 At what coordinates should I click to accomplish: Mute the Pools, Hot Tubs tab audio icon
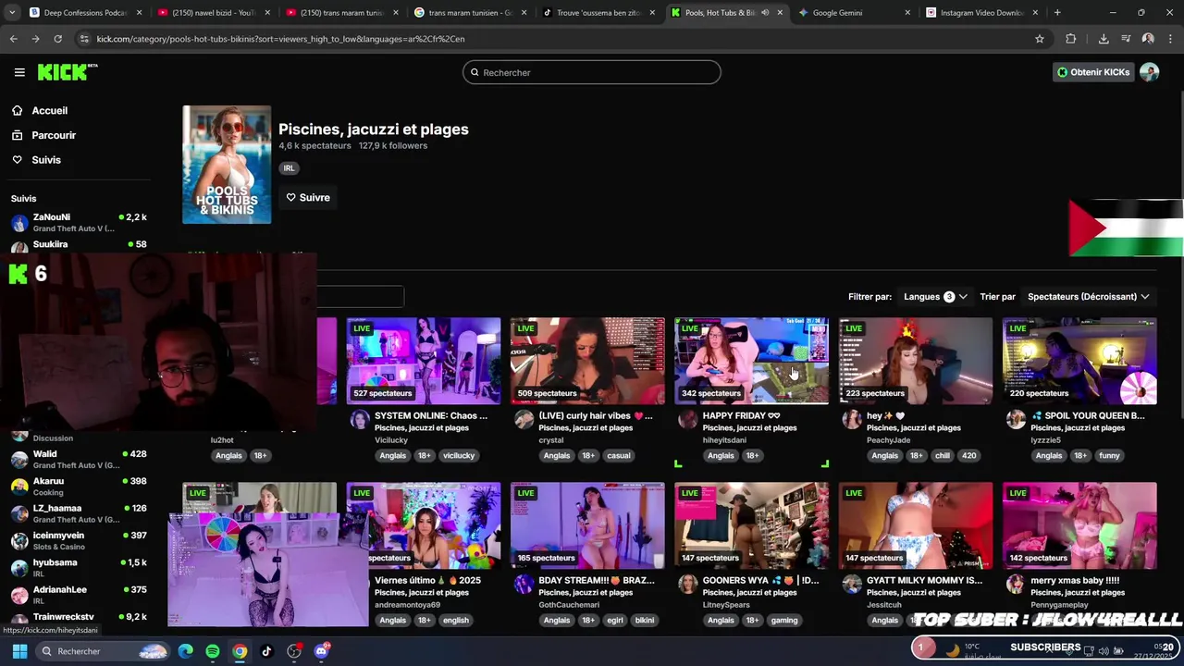pos(765,13)
